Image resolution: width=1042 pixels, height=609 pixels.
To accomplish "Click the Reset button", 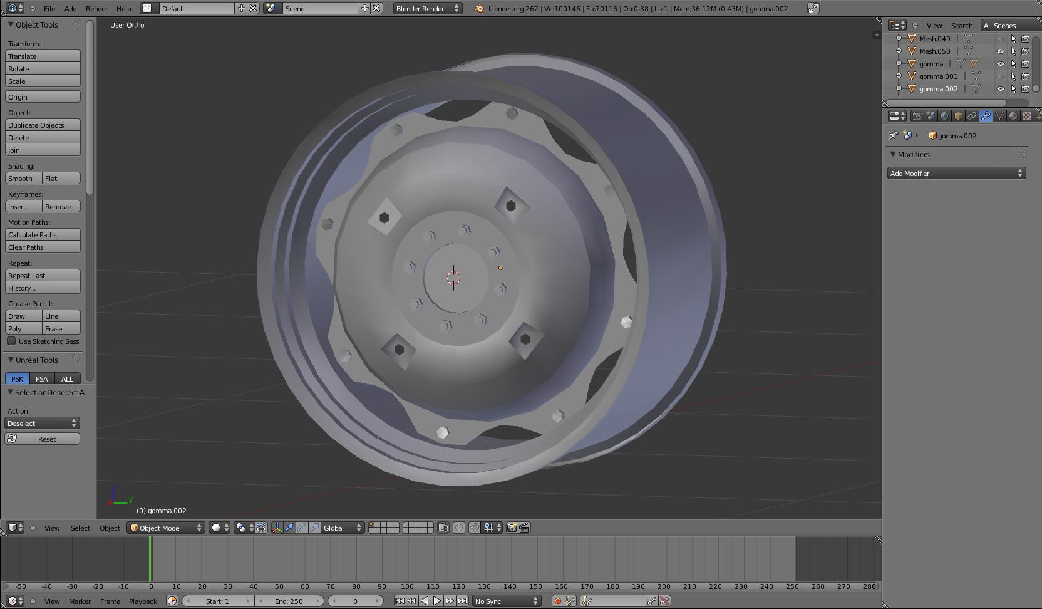I will [x=43, y=439].
